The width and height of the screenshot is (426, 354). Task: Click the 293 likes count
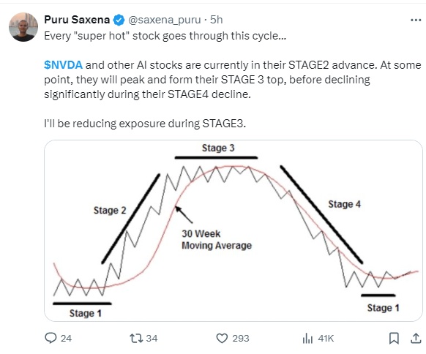tap(240, 339)
